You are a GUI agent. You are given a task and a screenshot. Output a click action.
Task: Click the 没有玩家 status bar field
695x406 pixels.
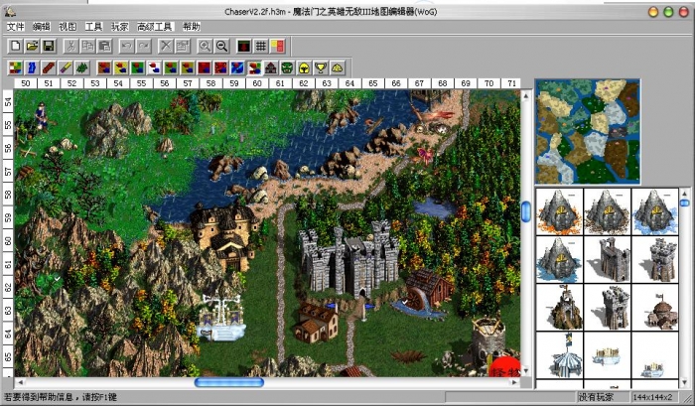click(x=604, y=397)
